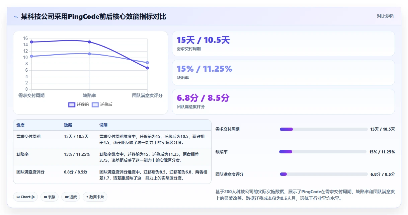Click the 迁移前 legend color box
This screenshot has width=408, height=215.
pos(72,104)
